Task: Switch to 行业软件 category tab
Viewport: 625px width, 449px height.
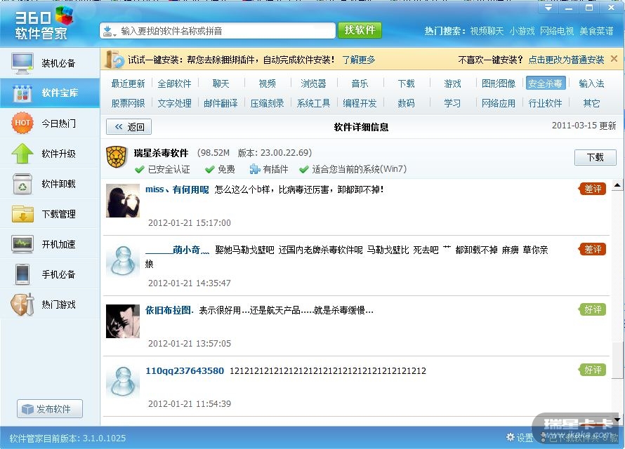Action: (x=545, y=104)
